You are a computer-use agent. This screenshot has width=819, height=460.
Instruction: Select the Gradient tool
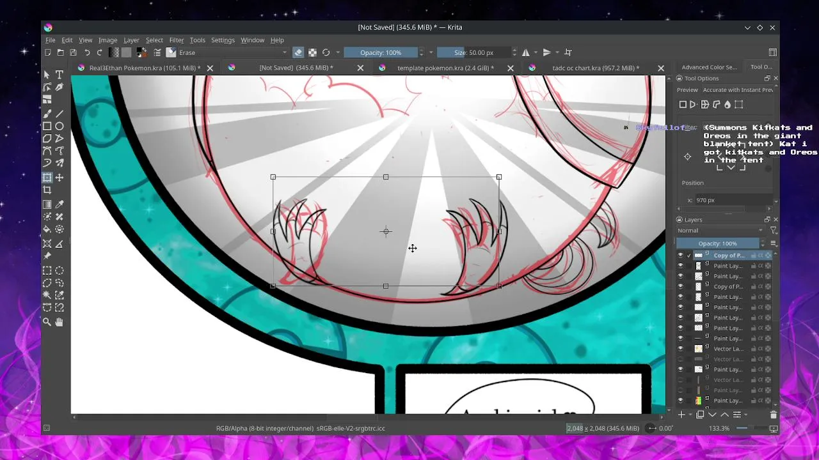click(47, 204)
